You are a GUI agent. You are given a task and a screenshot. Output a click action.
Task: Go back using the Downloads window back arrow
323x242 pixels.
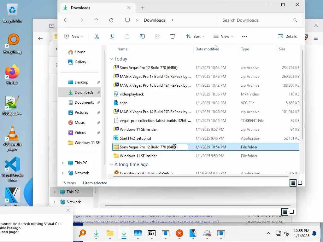click(x=66, y=20)
